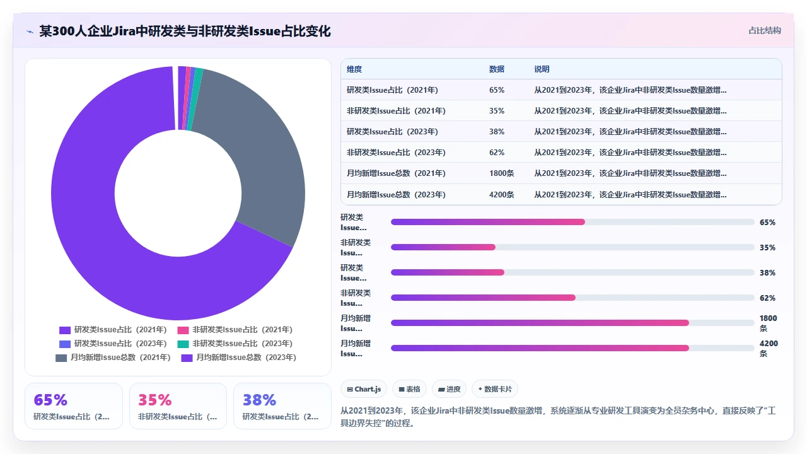Toggle legend swatch for 研发类Issue占比（2023年）

[x=65, y=344]
